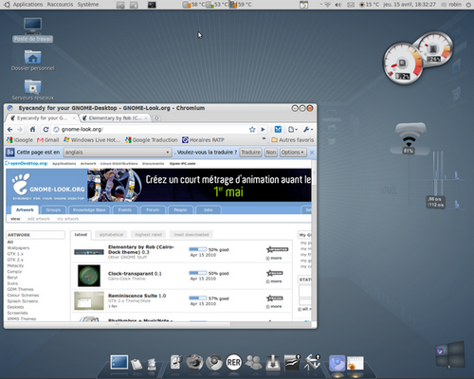474x379 pixels.
Task: Open 'Elementary by Rob (Cairo-Dock theme)' entry
Action: click(x=141, y=249)
